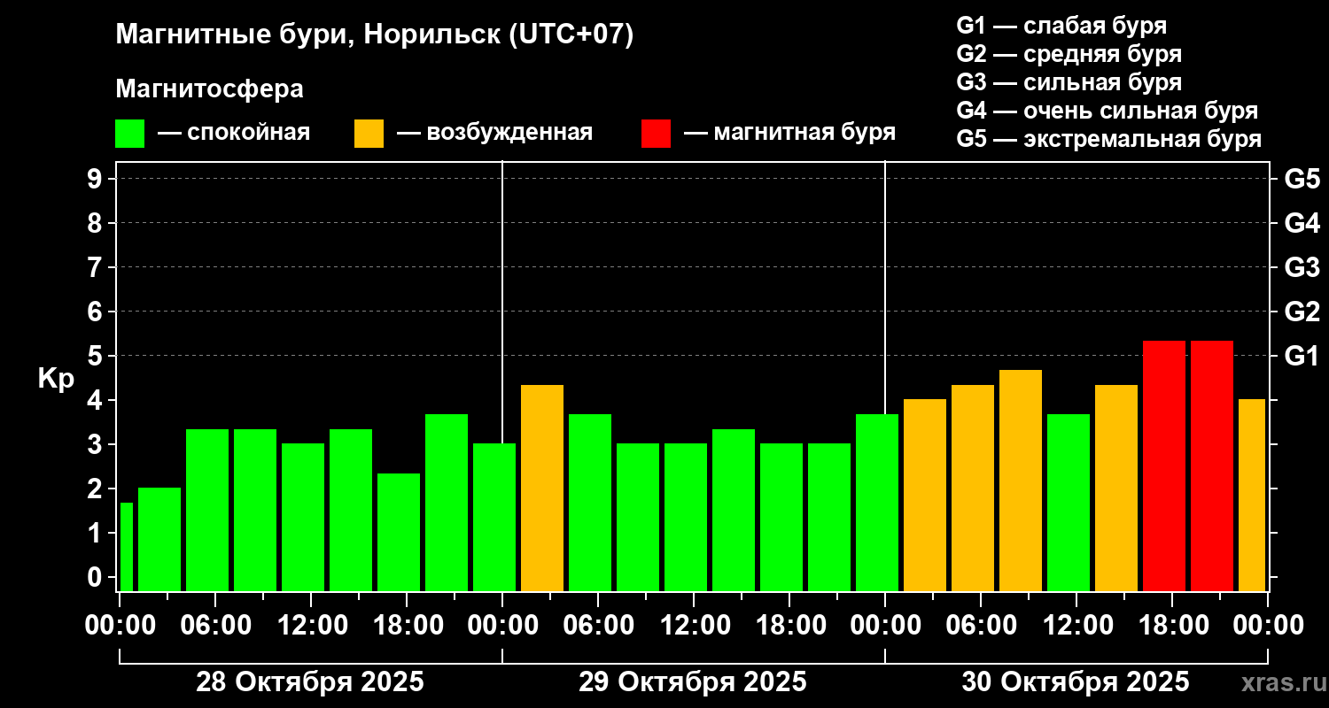This screenshot has height=708, width=1329.
Task: Click the 'Магнитосфера' legend heading
Action: pyautogui.click(x=210, y=89)
